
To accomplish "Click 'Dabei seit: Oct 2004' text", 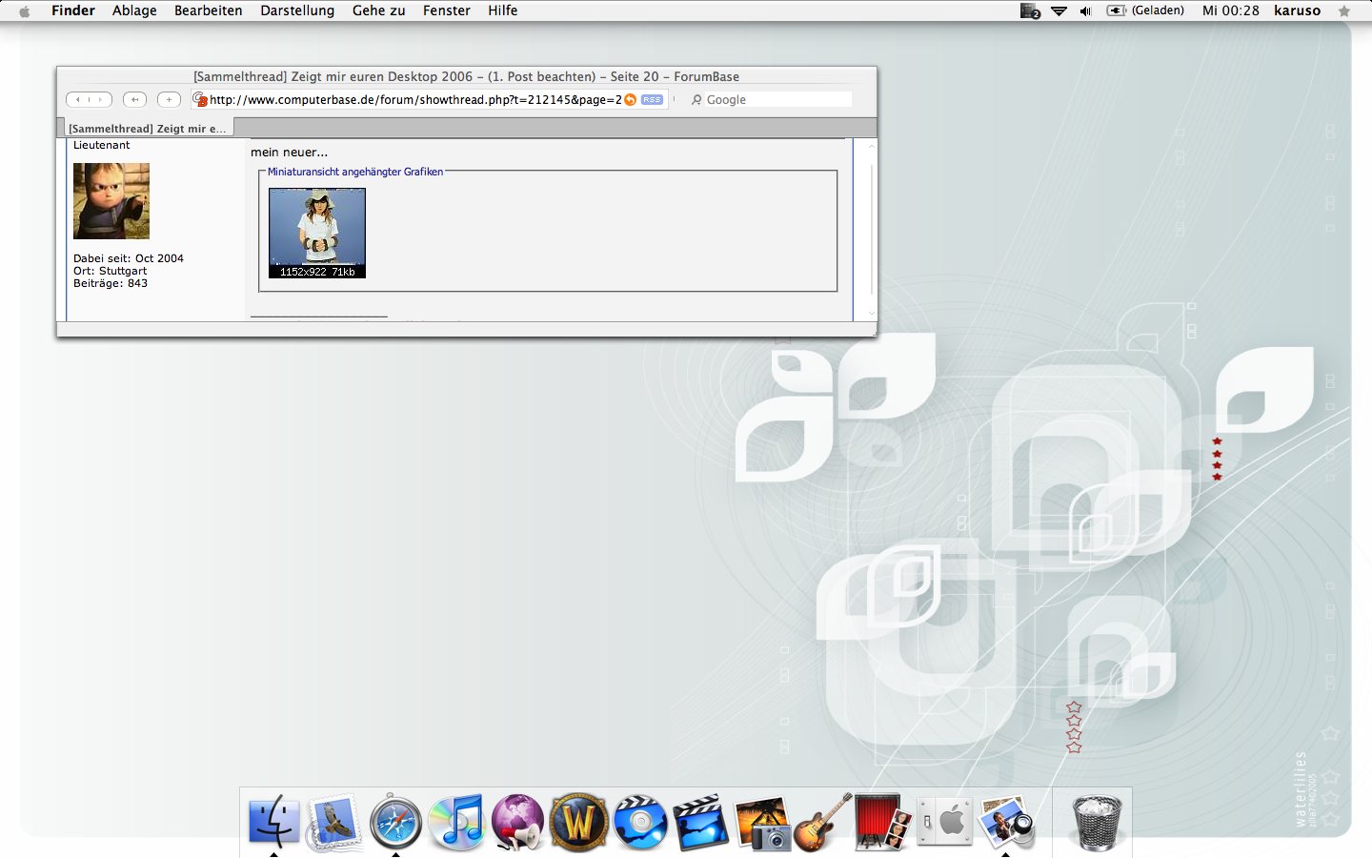I will click(x=129, y=258).
